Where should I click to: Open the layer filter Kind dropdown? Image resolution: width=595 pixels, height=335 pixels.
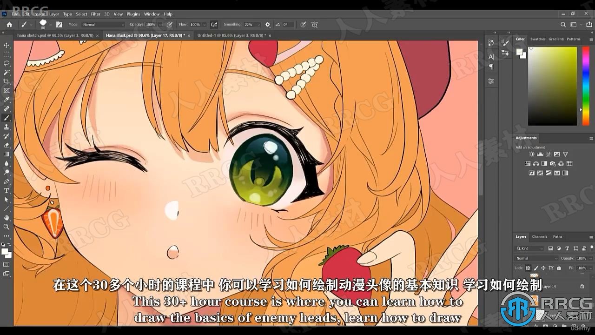[x=529, y=248]
